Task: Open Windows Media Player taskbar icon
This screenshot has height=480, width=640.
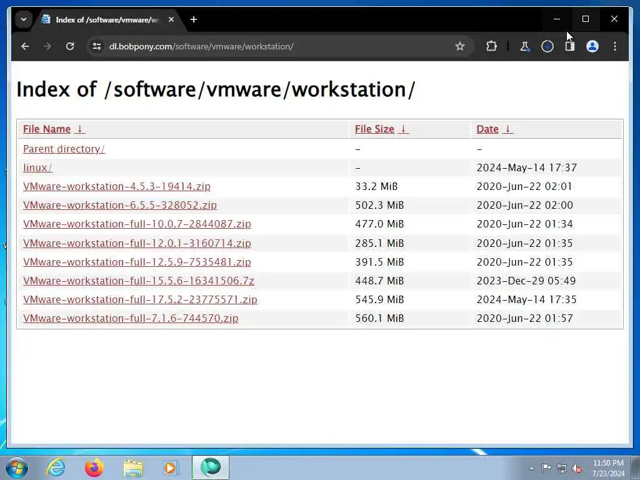Action: [171, 468]
